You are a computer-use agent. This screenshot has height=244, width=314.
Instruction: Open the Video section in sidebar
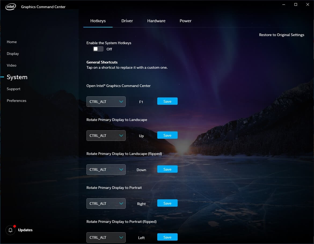[12, 65]
